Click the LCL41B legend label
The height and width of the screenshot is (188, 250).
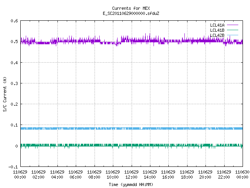(217, 30)
